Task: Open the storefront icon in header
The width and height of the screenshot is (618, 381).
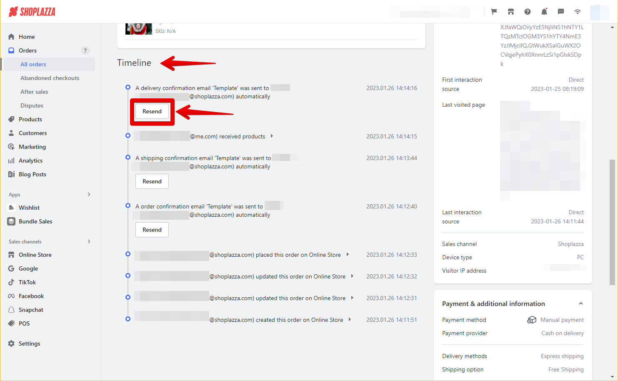Action: 511,12
